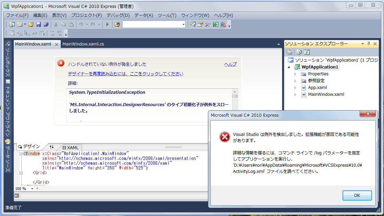Collapse the Window element in XAML editor
The image size is (384, 216).
[21, 154]
